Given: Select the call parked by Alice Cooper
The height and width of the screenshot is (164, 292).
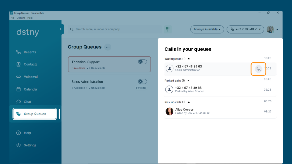Looking at the screenshot, I should click(x=220, y=89).
